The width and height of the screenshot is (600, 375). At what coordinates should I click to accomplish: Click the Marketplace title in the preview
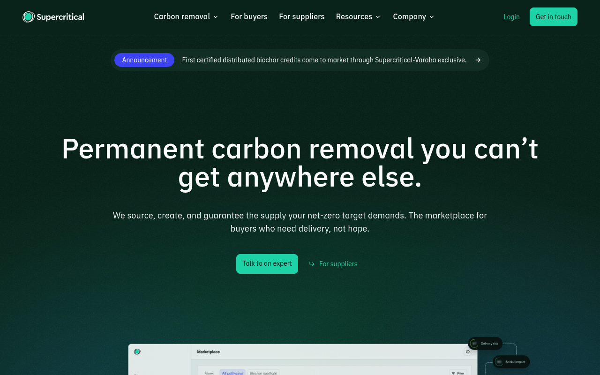coord(208,352)
